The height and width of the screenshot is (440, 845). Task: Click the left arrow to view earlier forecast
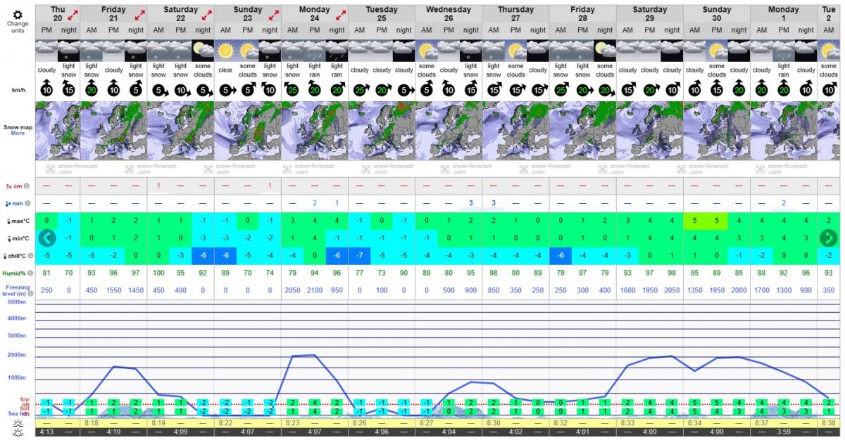[46, 238]
